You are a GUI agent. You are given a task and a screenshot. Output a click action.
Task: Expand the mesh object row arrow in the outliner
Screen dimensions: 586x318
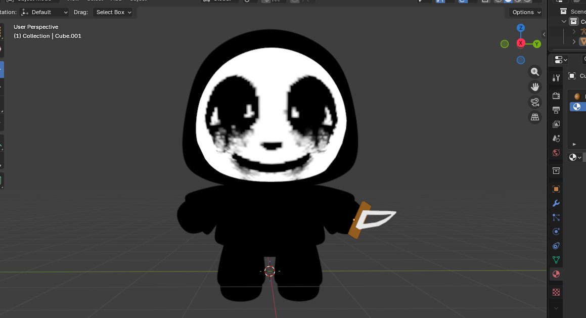tap(574, 41)
